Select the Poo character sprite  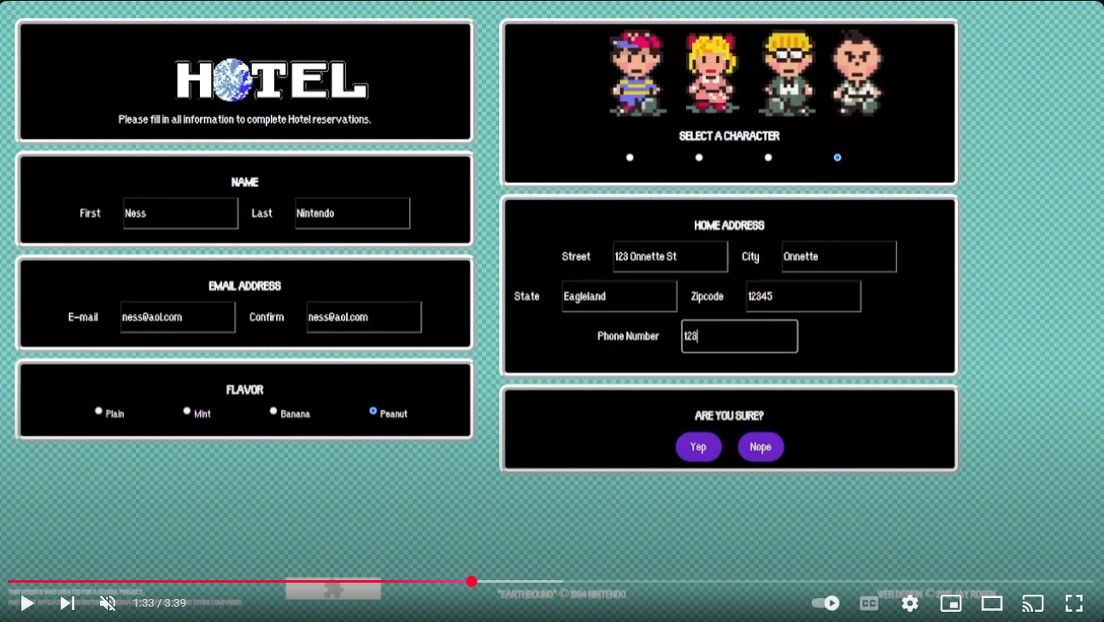(x=855, y=73)
